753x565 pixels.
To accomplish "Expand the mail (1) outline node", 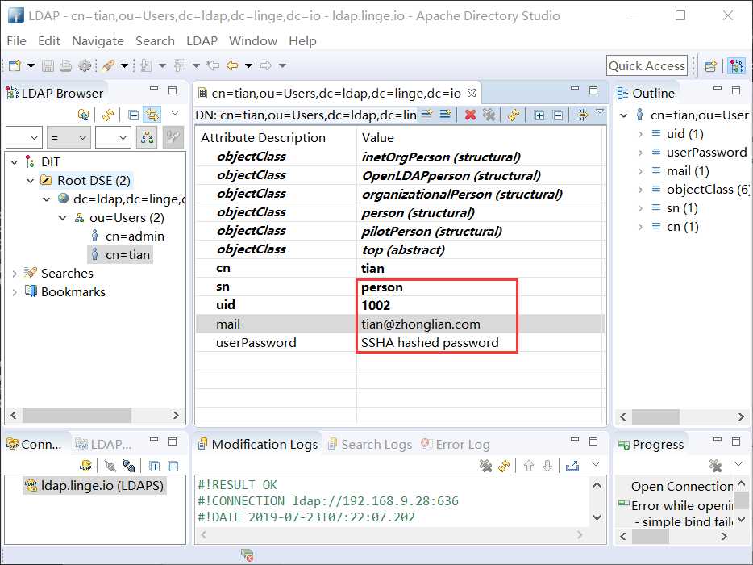I will pyautogui.click(x=639, y=171).
